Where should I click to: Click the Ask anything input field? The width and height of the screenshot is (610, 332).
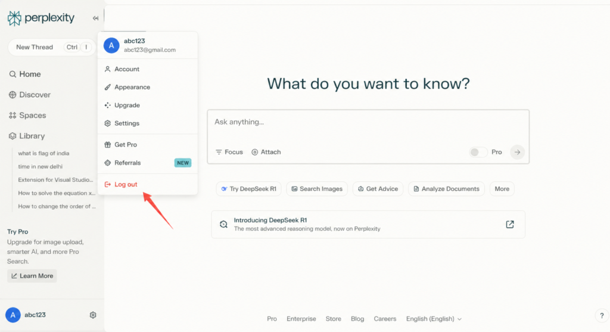(x=368, y=122)
